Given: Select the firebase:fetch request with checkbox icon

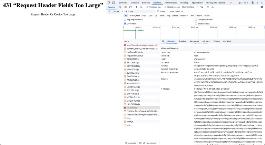Looking at the screenshot, I should [141, 111].
